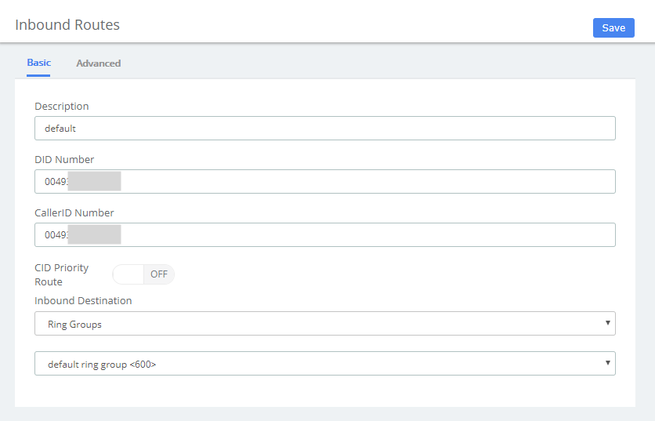Click the arrow on default ring group select
Screen dimensions: 655x421
point(607,363)
